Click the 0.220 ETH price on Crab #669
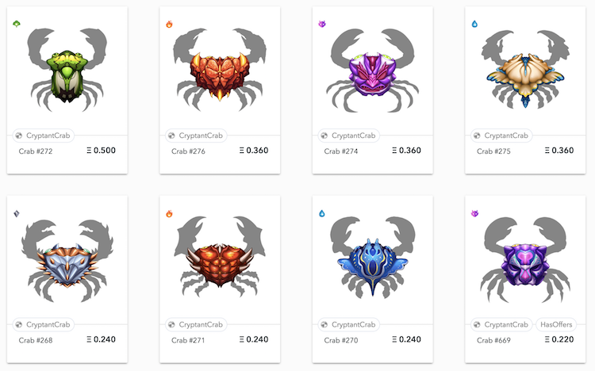Screen dimensions: 595x371 point(559,339)
